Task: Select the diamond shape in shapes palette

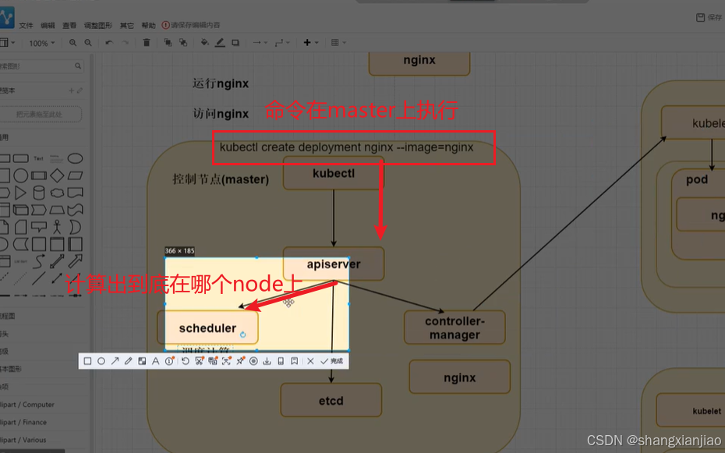Action: (57, 175)
